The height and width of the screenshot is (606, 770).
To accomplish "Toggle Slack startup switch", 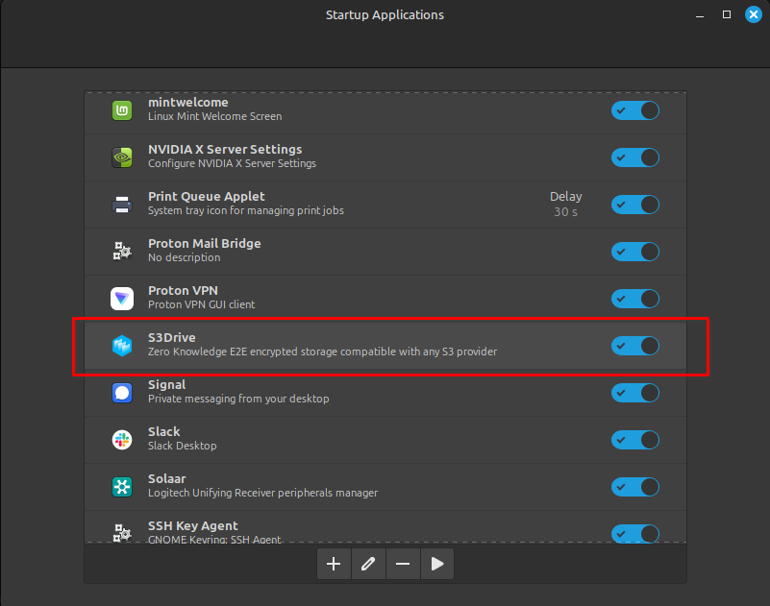I will tap(635, 440).
